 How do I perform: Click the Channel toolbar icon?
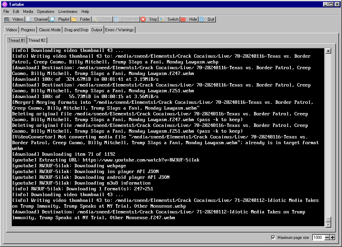pyautogui.click(x=28, y=19)
